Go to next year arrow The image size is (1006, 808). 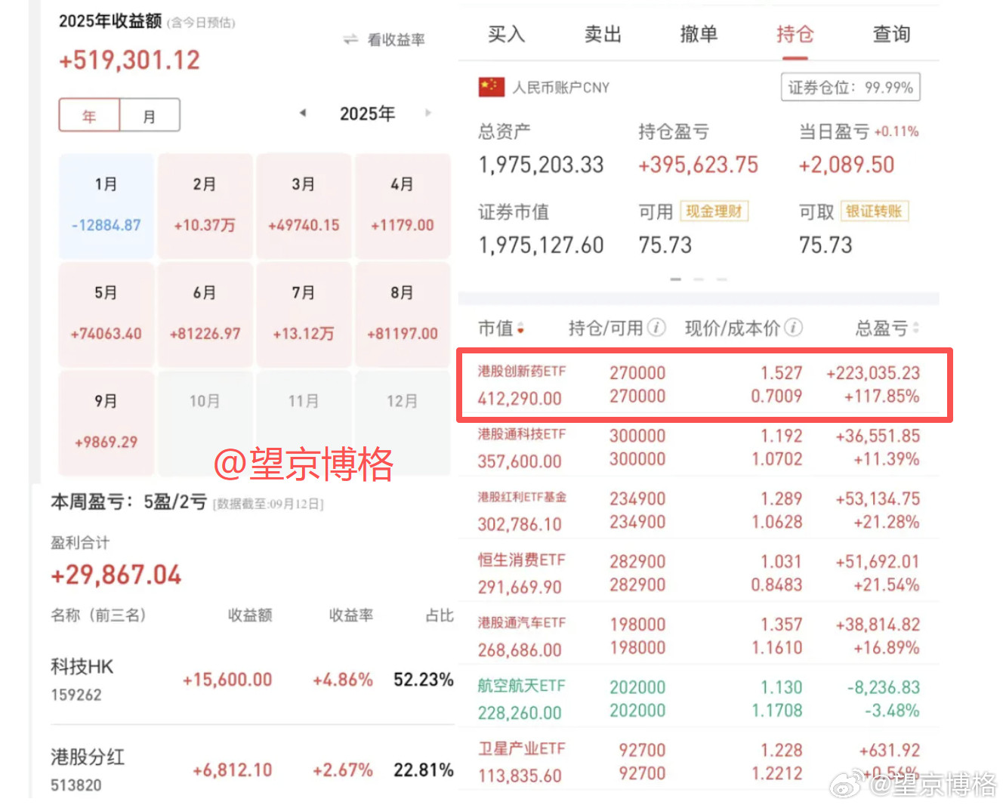[428, 113]
